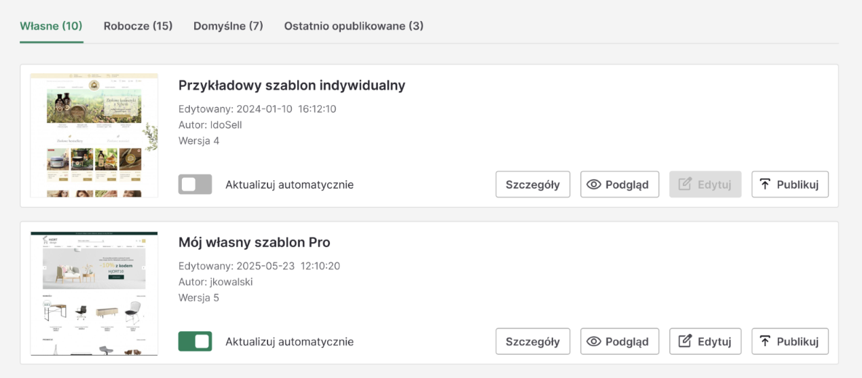The height and width of the screenshot is (378, 862).
Task: Switch to the Robocze (15) tab
Action: [138, 26]
